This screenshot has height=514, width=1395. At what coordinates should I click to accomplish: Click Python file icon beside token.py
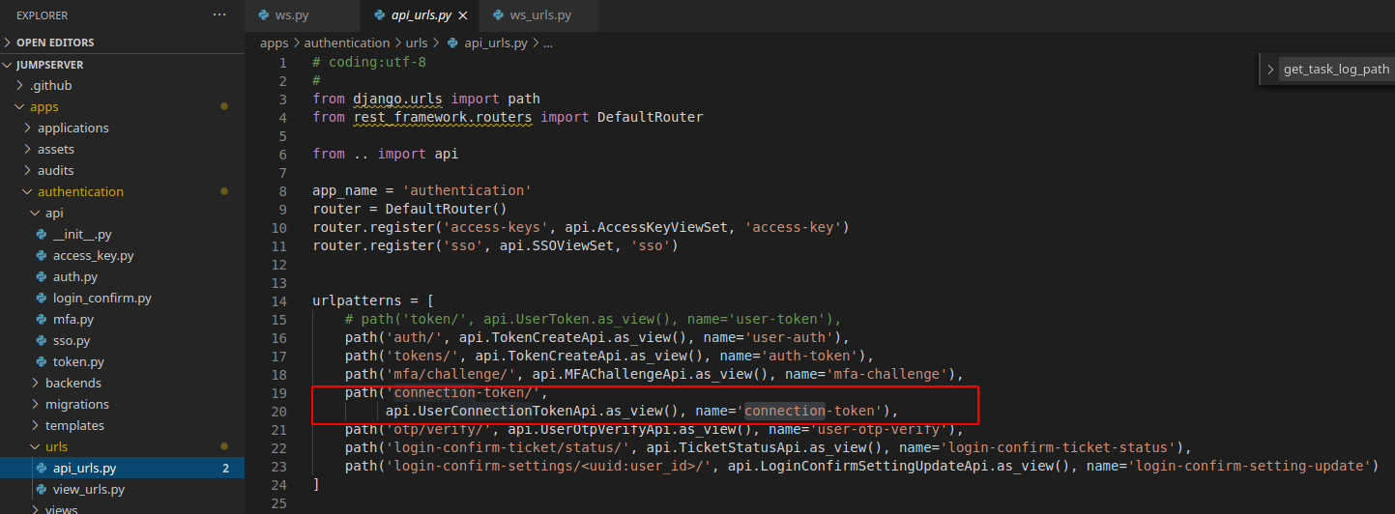[x=42, y=361]
